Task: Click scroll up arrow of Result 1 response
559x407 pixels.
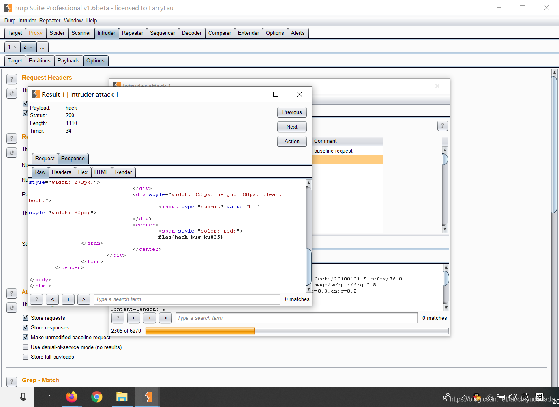Action: tap(308, 183)
